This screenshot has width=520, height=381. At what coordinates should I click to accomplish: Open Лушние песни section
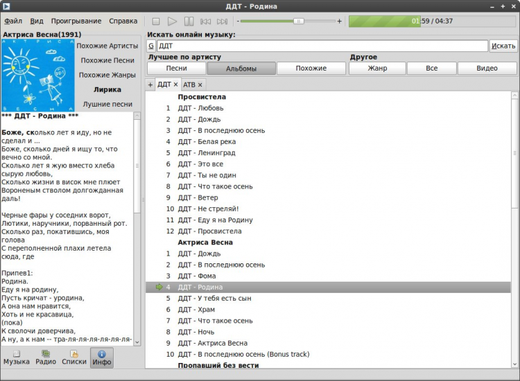pyautogui.click(x=107, y=105)
